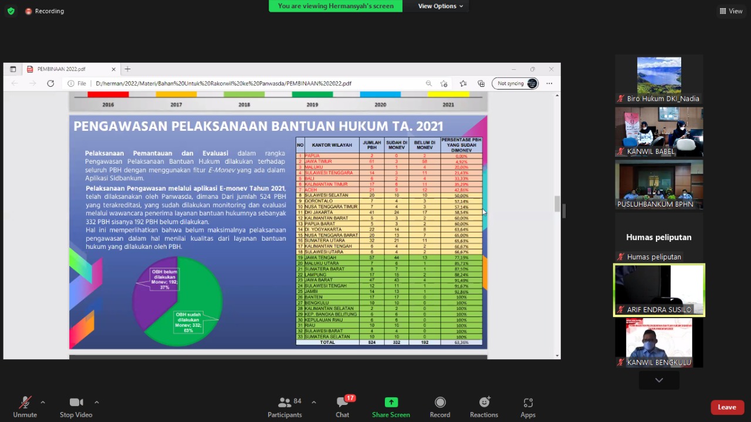The image size is (751, 422).
Task: Switch layout with View button
Action: [x=731, y=11]
